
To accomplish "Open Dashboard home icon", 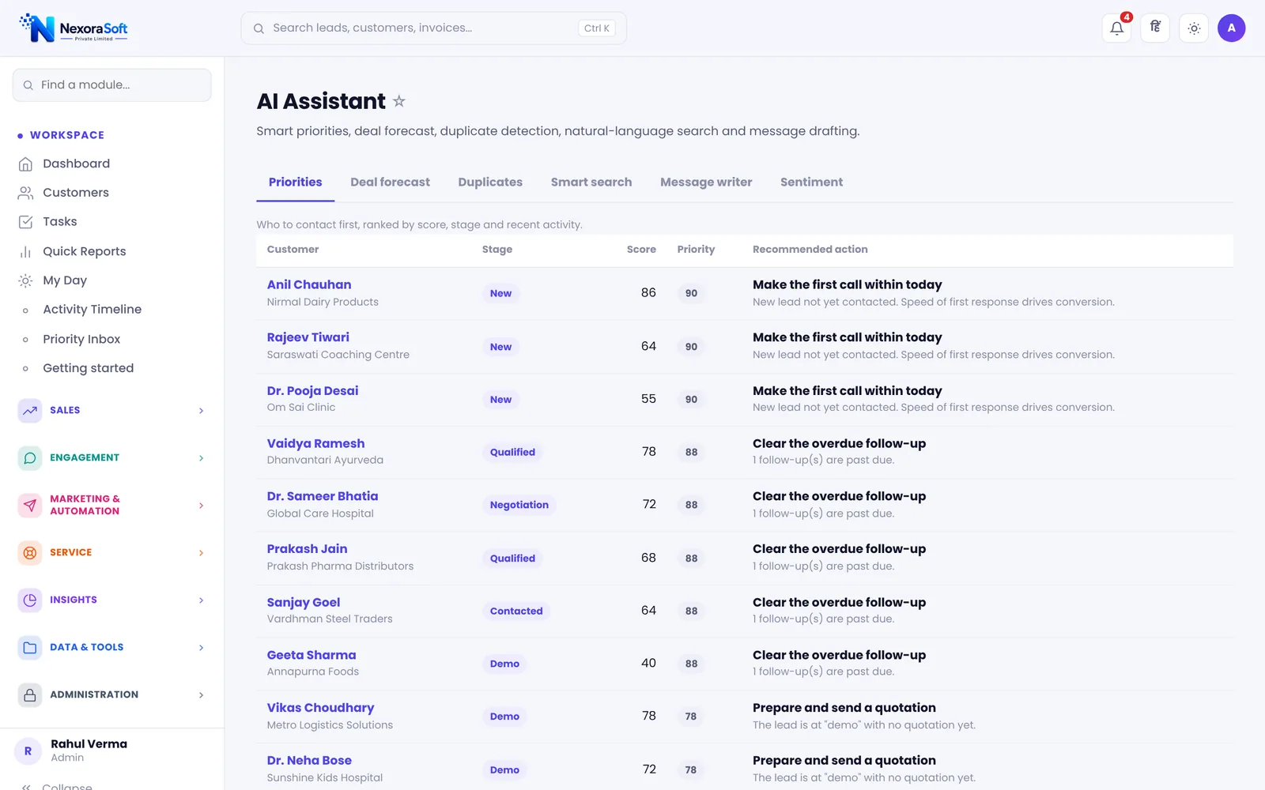I will tap(25, 164).
